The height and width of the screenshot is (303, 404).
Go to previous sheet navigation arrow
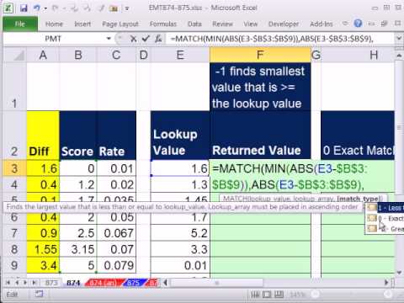tap(17, 283)
